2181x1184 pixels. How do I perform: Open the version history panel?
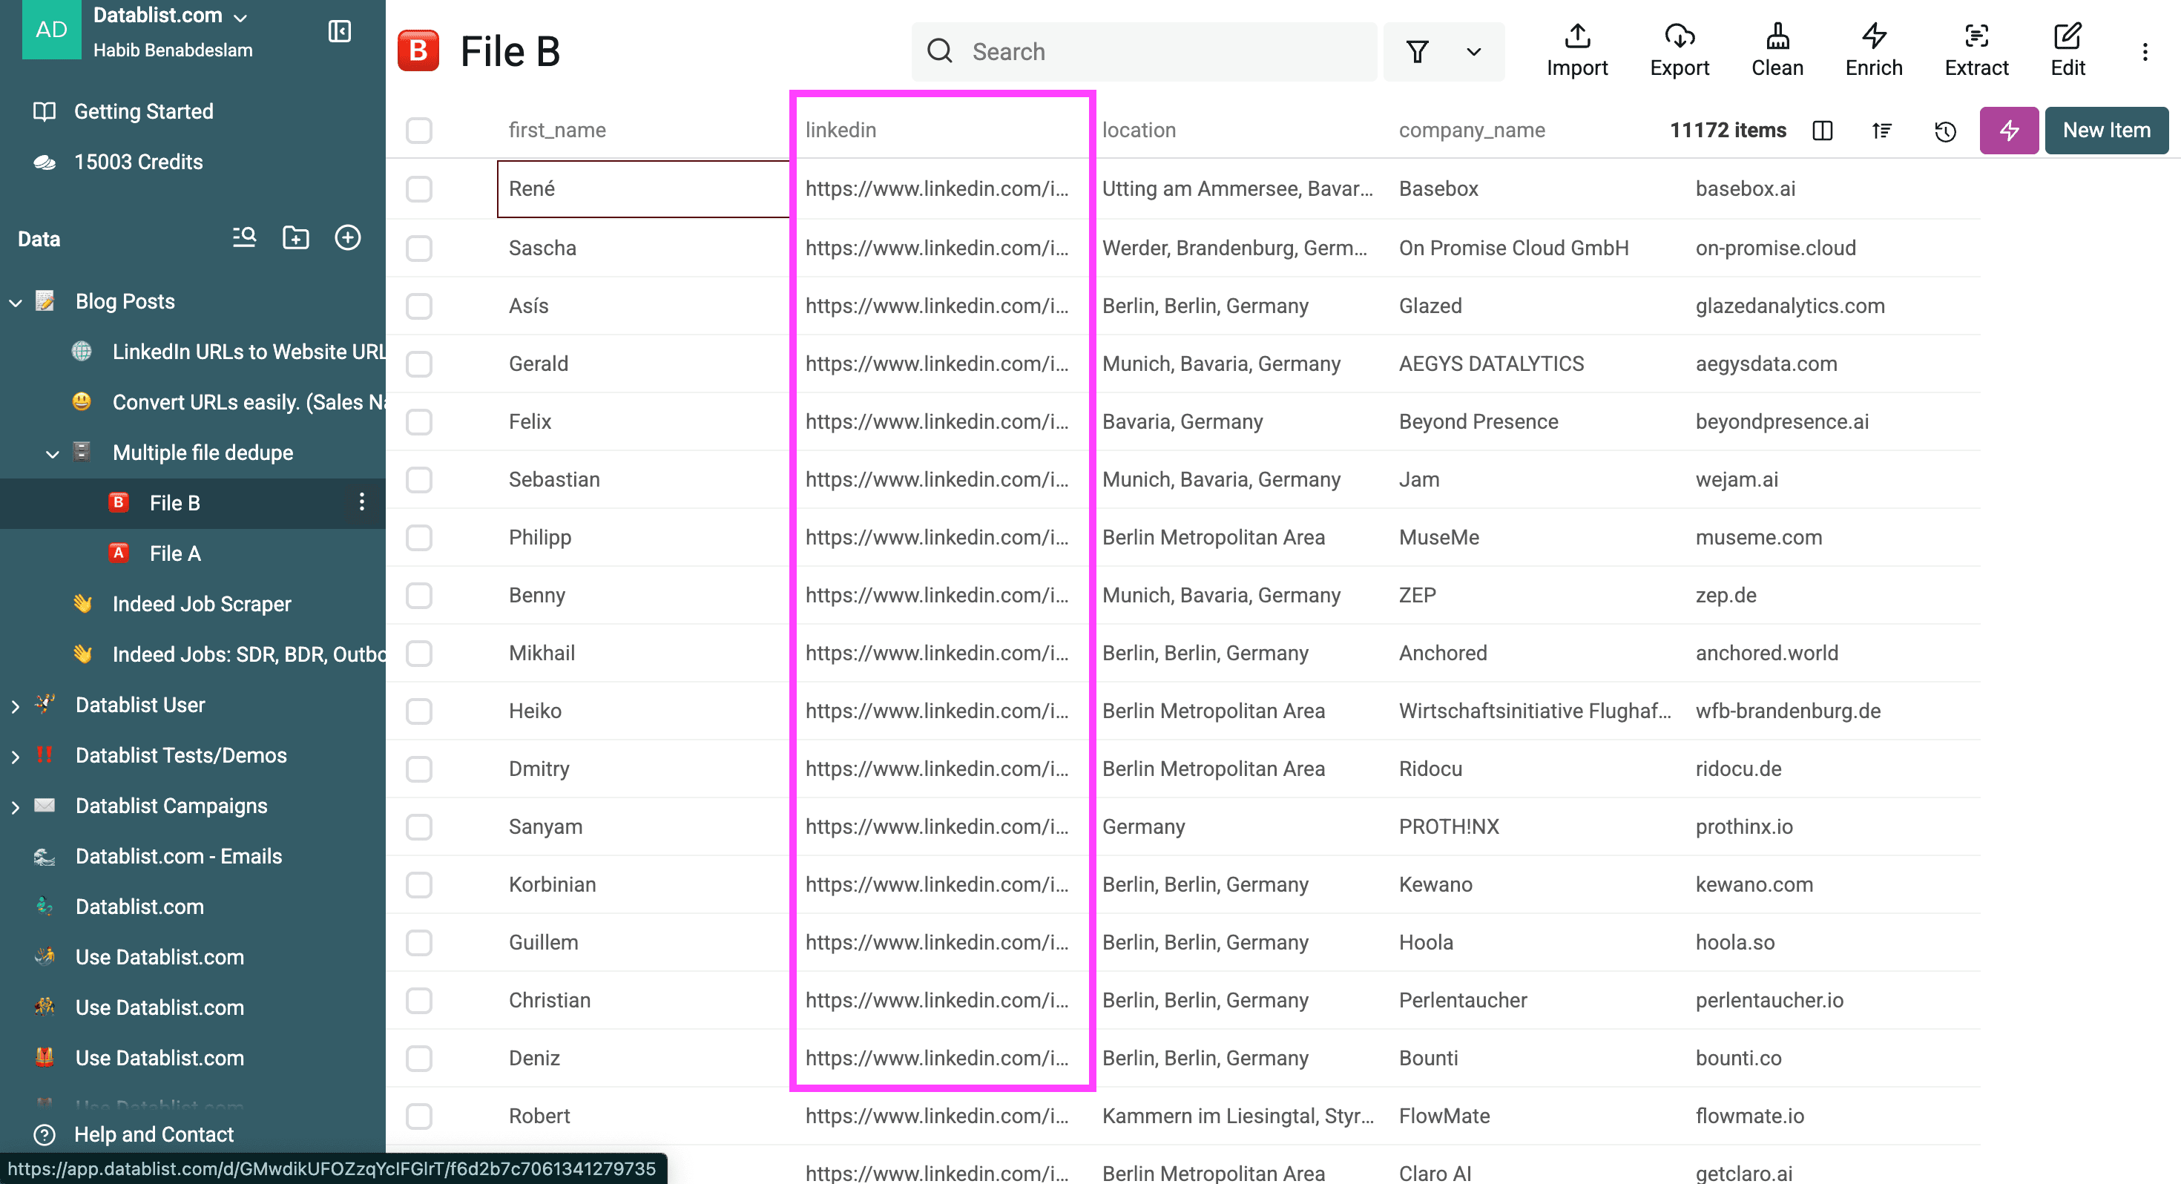click(1945, 131)
